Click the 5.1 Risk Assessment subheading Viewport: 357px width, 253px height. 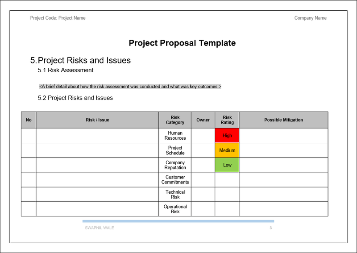click(66, 70)
